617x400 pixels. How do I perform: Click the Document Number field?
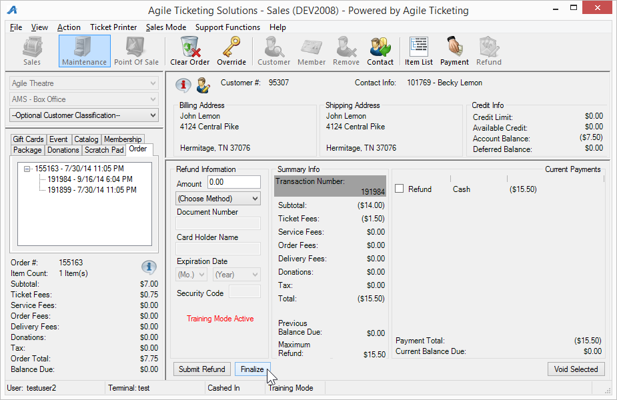(218, 223)
